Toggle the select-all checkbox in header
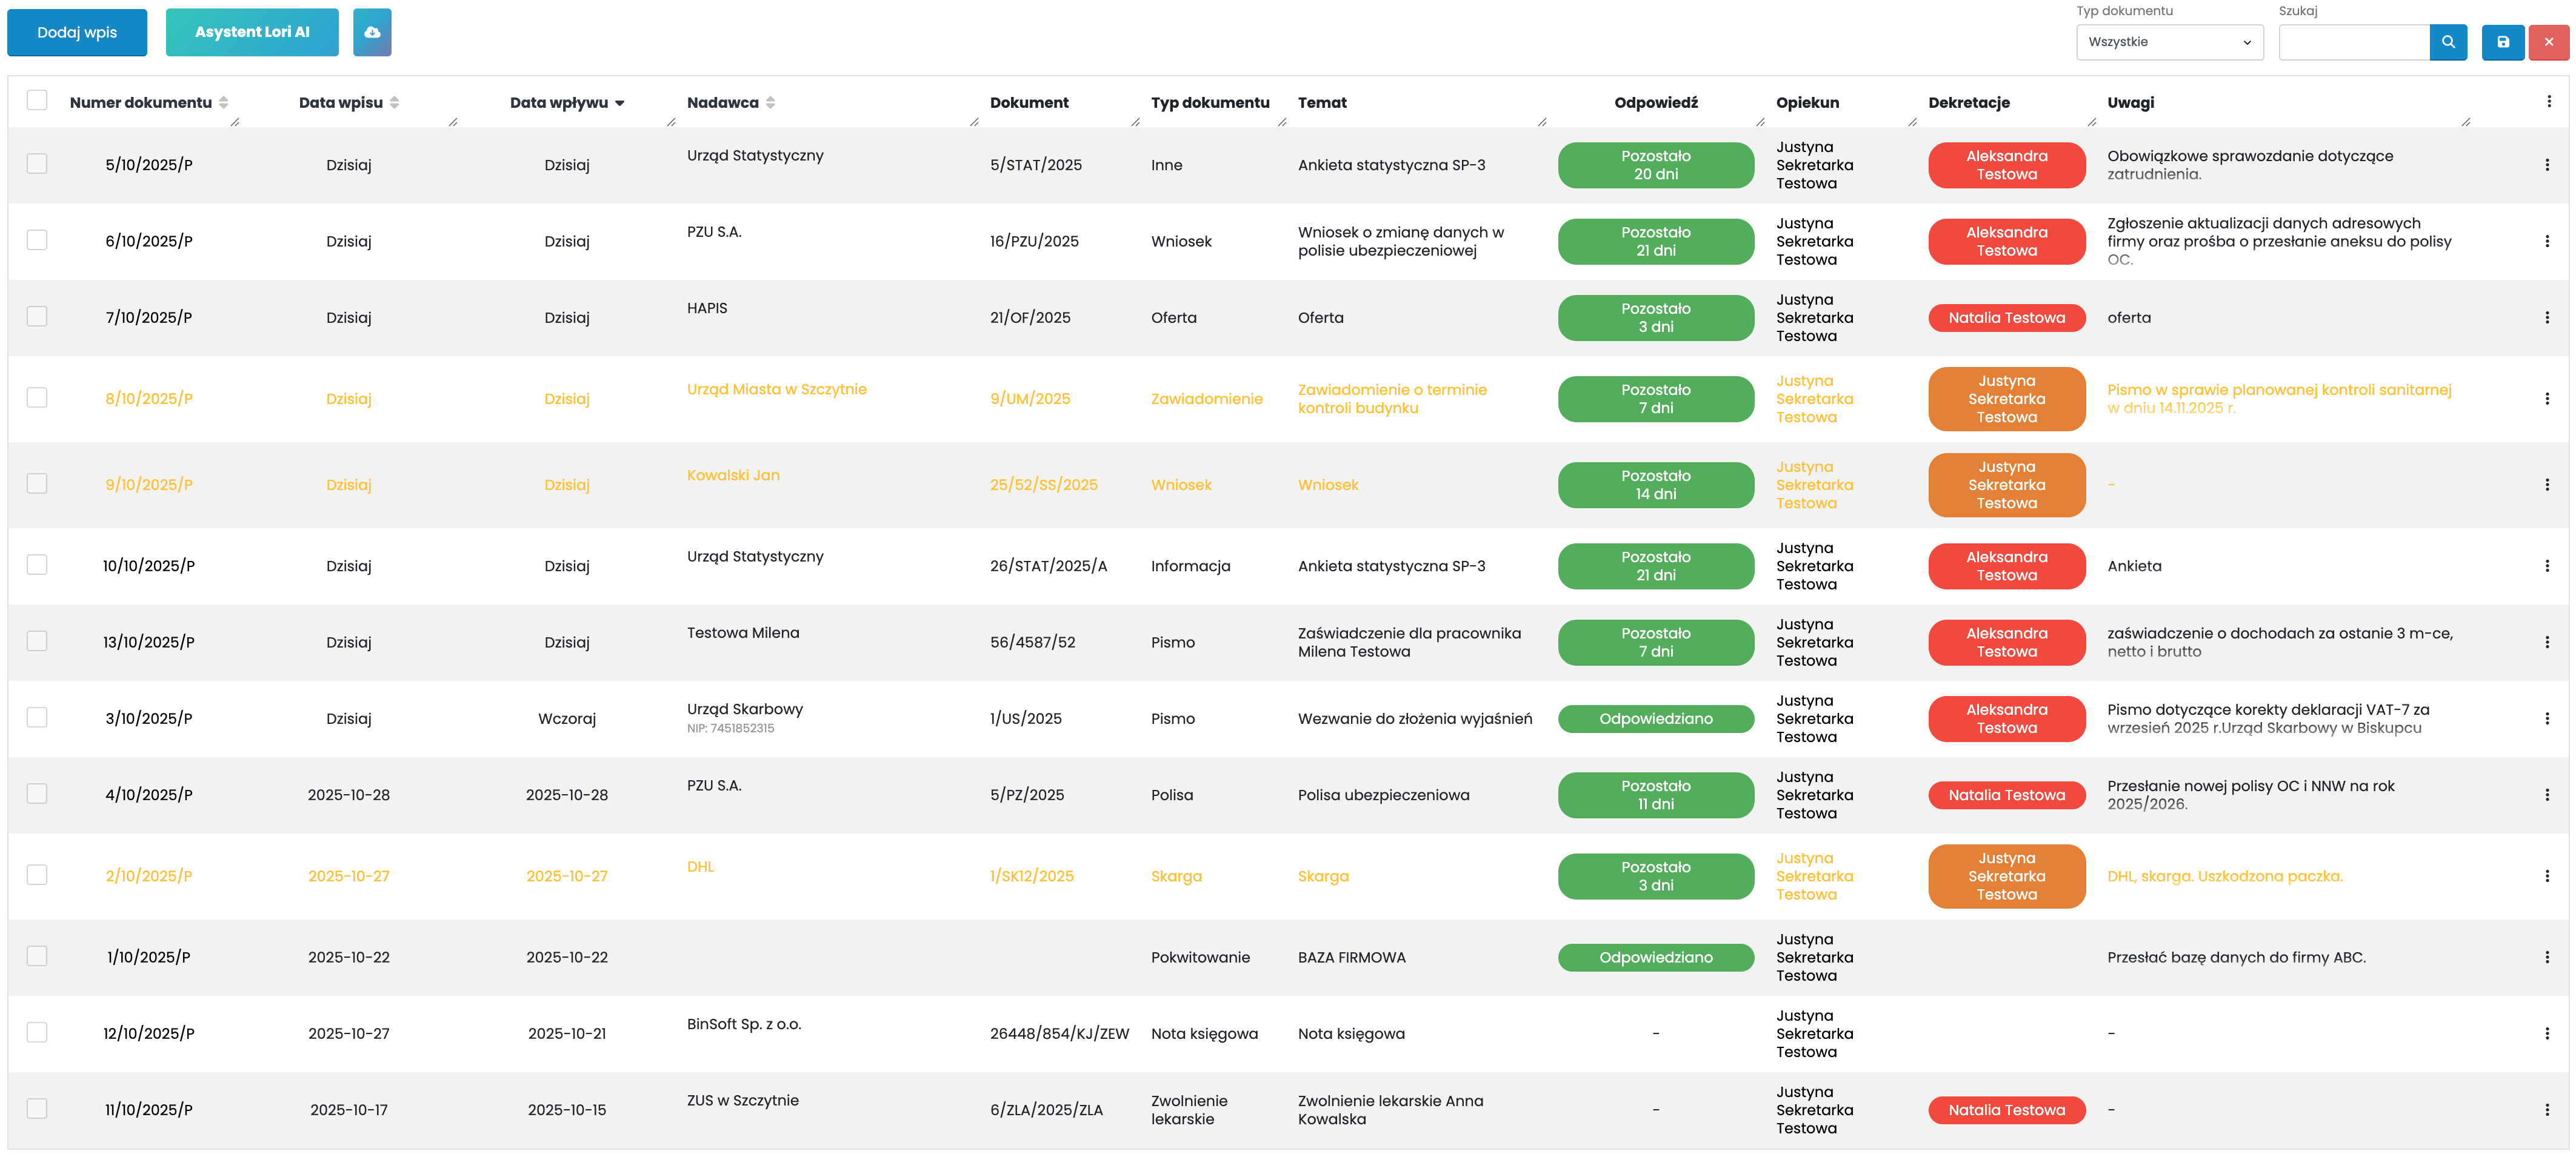The height and width of the screenshot is (1157, 2576). tap(37, 100)
